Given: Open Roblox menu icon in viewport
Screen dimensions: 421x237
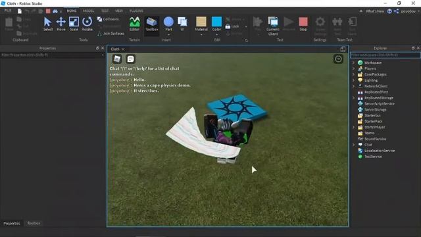Looking at the screenshot, I should click(x=117, y=59).
